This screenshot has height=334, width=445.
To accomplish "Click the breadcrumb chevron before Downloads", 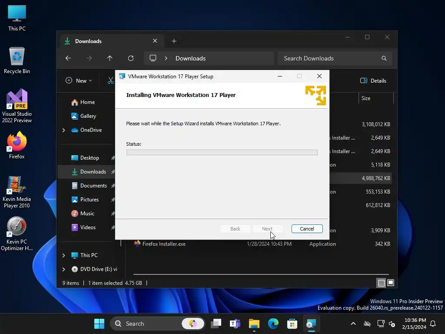I will tap(166, 58).
